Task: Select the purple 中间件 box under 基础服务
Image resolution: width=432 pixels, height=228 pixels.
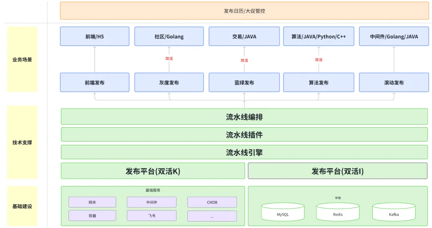Action: click(x=152, y=202)
